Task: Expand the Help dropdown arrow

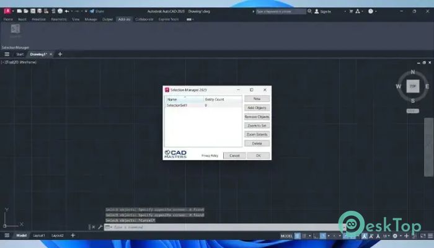Action: 376,11
